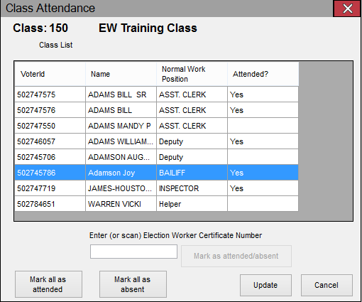362x302 pixels.
Task: Click the Update button
Action: point(265,285)
